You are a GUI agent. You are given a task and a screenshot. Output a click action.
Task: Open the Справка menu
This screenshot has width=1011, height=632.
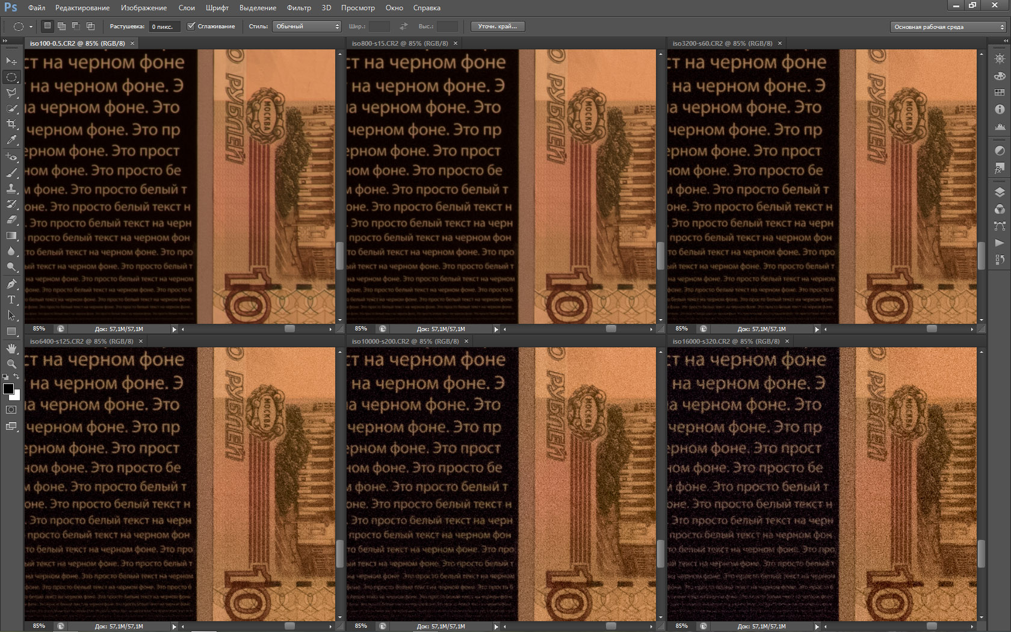pyautogui.click(x=427, y=8)
